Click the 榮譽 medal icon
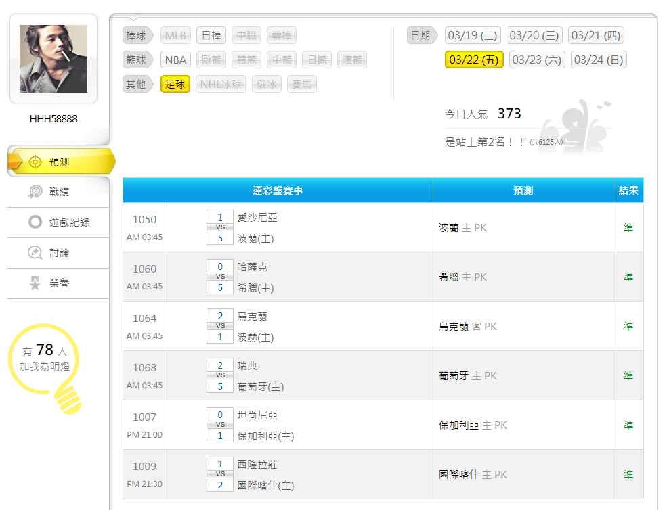The height and width of the screenshot is (510, 667). [x=35, y=283]
